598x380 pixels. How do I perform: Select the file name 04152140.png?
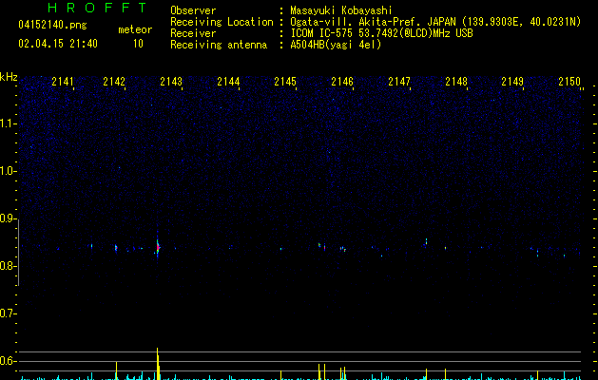coord(52,25)
